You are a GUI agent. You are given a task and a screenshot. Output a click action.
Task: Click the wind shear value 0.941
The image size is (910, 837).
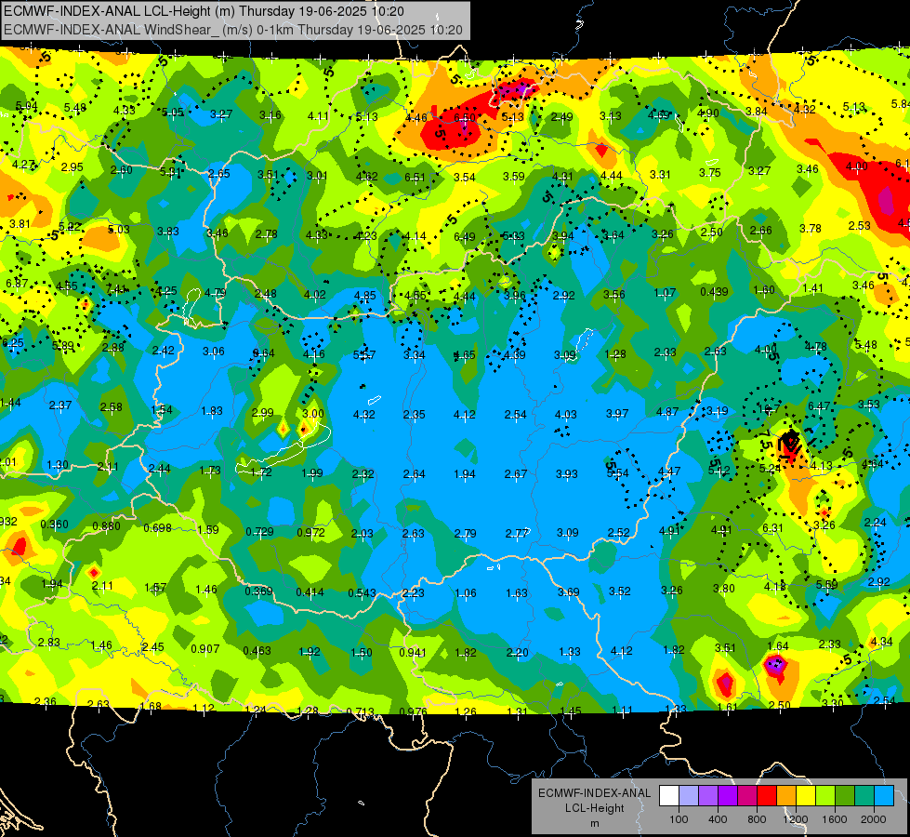pos(413,653)
